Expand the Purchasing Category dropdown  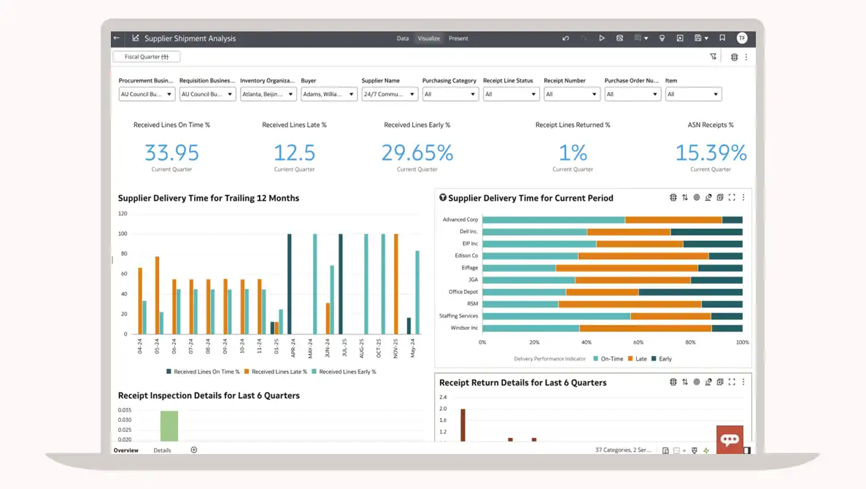click(450, 94)
